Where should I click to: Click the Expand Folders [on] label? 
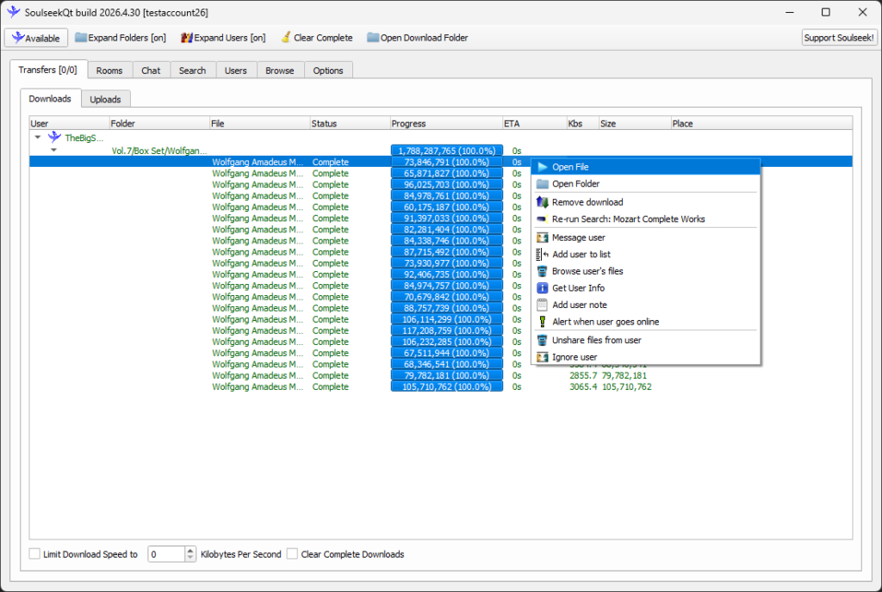(x=127, y=38)
